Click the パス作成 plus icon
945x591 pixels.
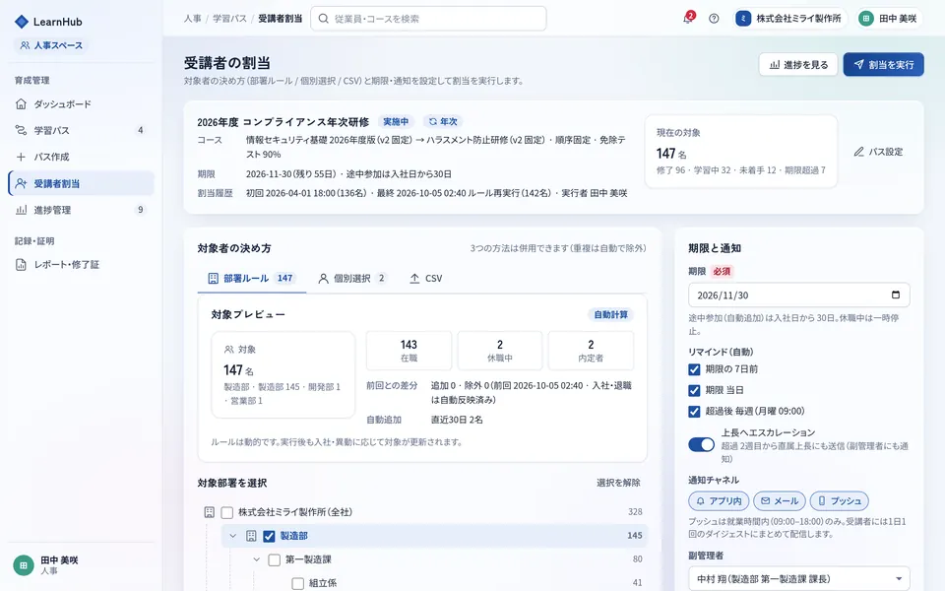pyautogui.click(x=21, y=157)
